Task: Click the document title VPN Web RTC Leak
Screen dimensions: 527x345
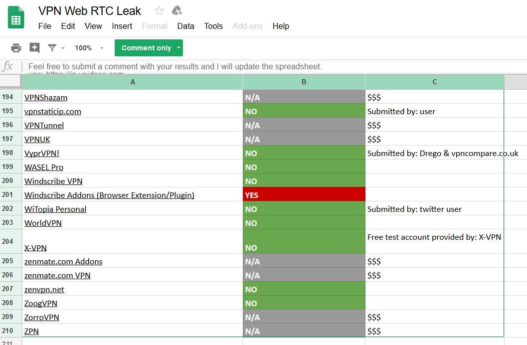Action: (89, 11)
